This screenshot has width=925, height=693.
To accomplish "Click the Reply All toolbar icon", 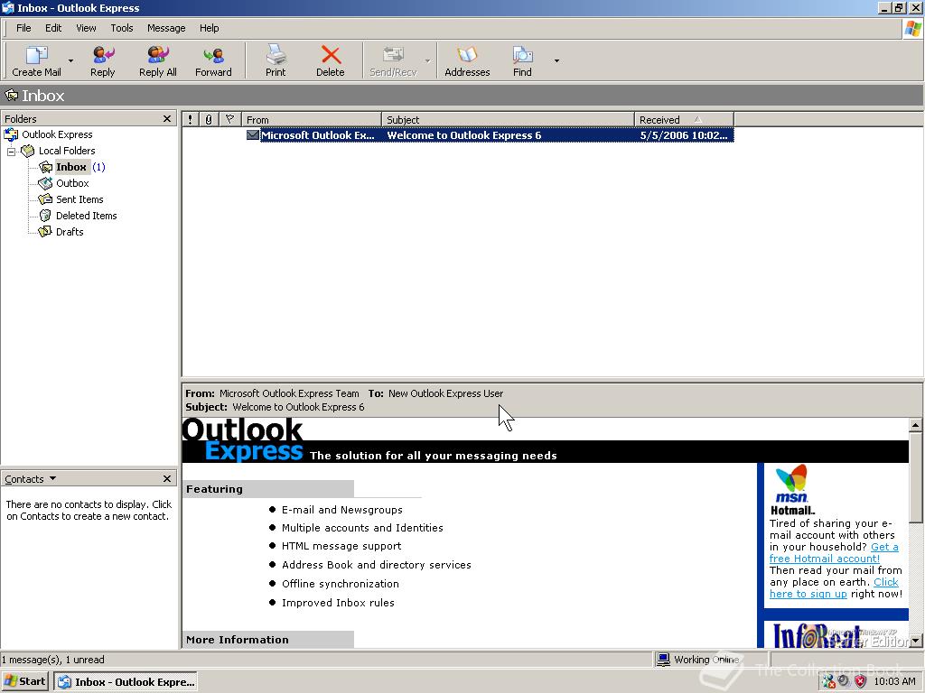I will [157, 60].
